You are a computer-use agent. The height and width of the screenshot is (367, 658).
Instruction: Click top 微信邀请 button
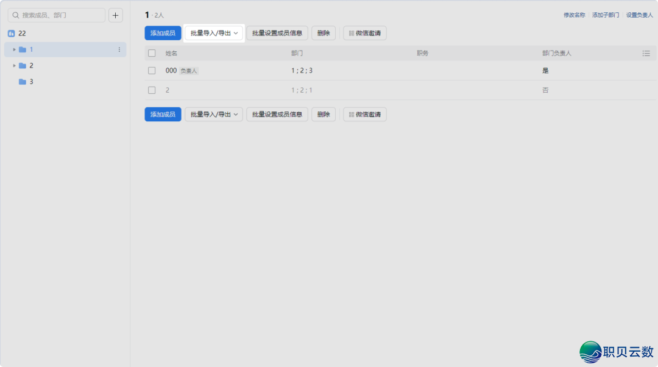[365, 33]
